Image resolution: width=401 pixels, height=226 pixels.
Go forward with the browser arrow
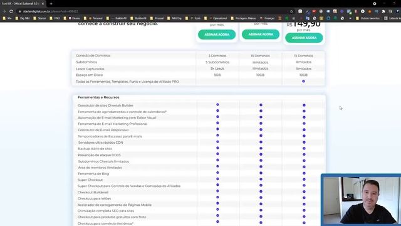[x=4, y=11]
